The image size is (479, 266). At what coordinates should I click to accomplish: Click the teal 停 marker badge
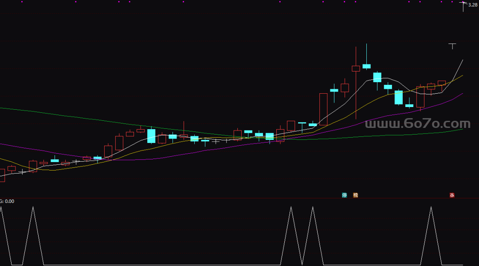pyautogui.click(x=345, y=195)
